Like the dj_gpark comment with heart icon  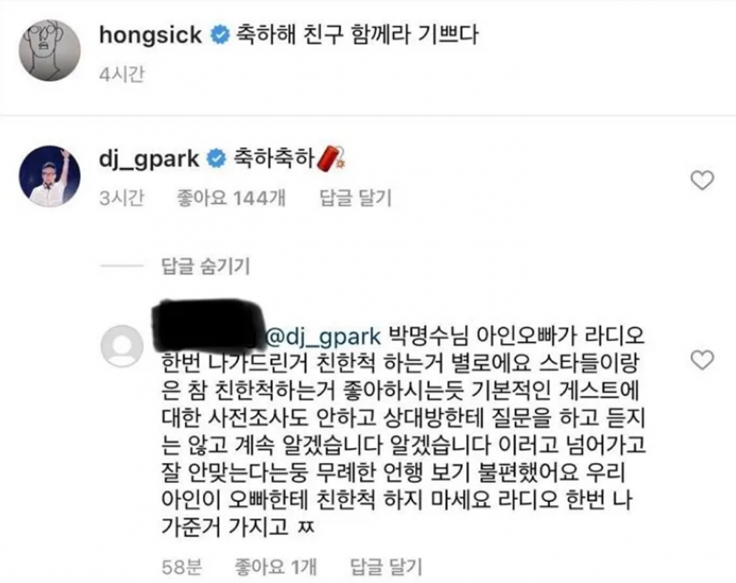pos(702,180)
